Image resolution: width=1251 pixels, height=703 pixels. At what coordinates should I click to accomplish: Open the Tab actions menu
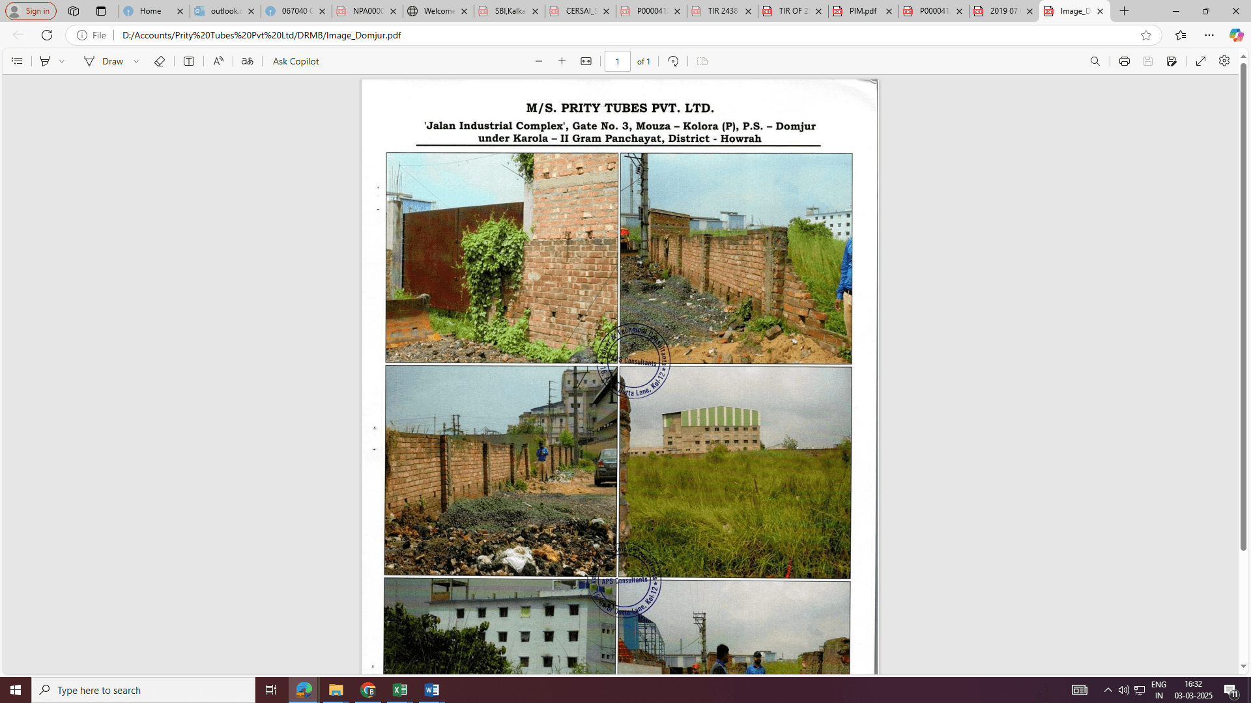click(101, 11)
